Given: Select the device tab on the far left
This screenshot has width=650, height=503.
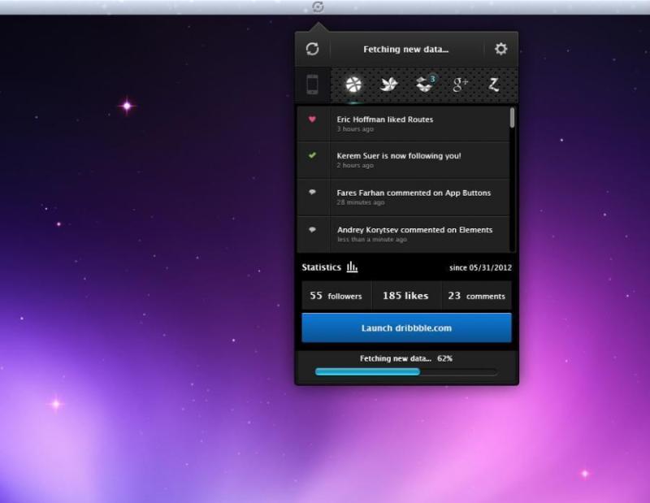Looking at the screenshot, I should [x=311, y=83].
